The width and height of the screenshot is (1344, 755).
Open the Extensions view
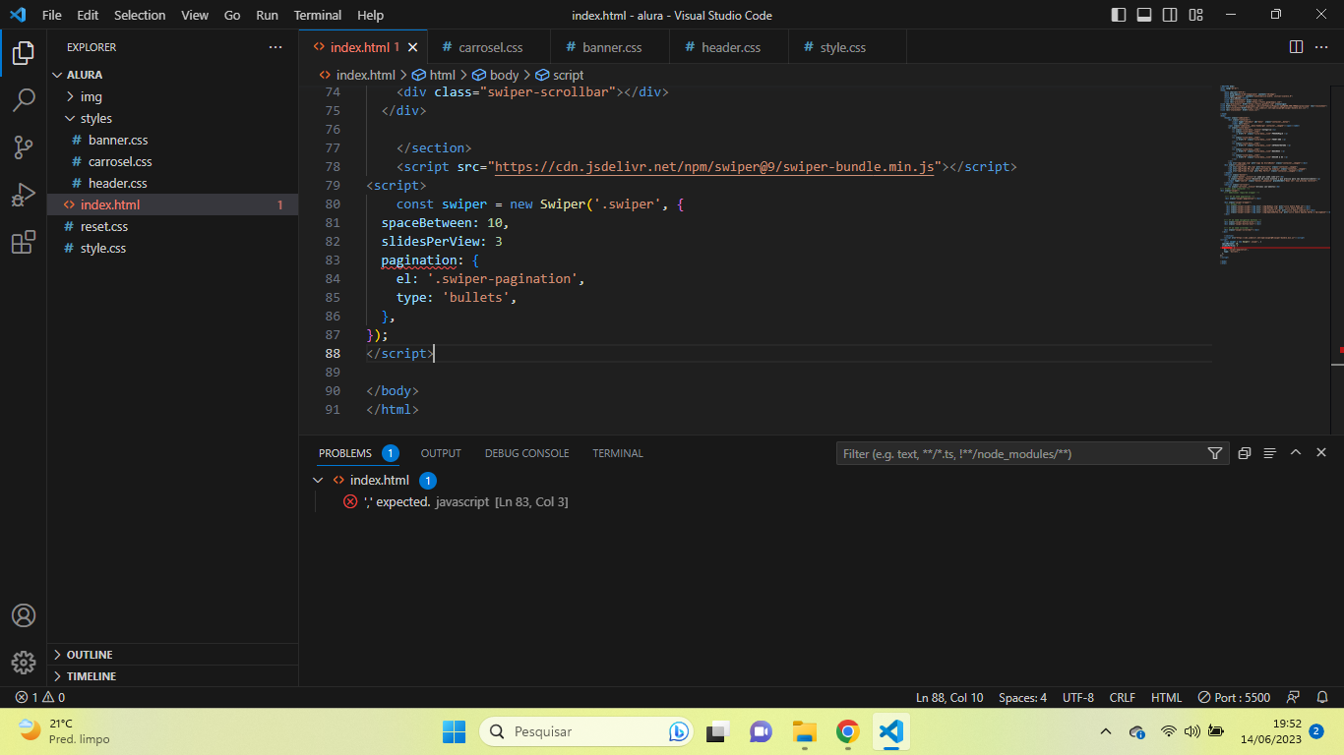pyautogui.click(x=24, y=243)
